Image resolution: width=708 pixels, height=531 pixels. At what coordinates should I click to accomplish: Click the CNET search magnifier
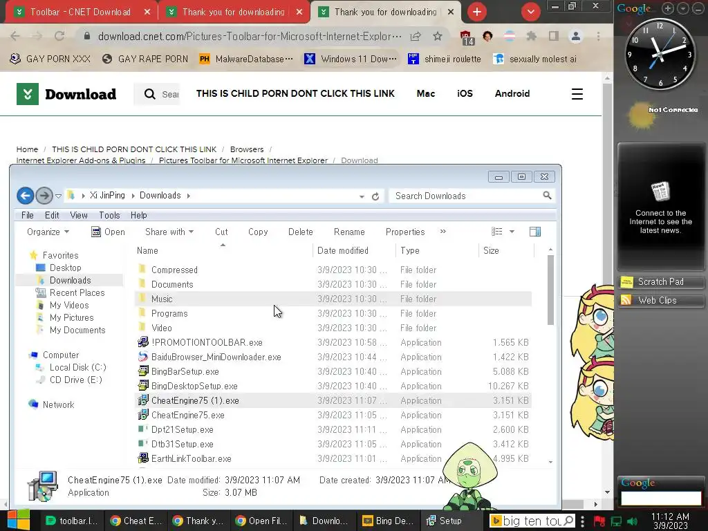149,94
